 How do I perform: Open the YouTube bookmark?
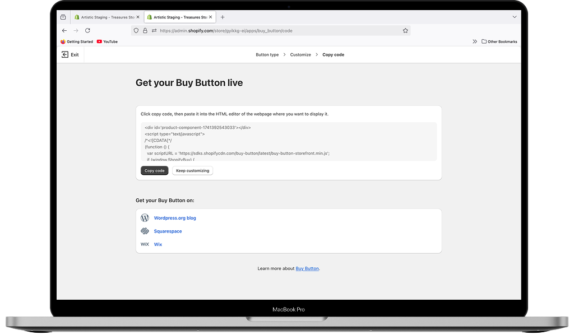pos(107,41)
